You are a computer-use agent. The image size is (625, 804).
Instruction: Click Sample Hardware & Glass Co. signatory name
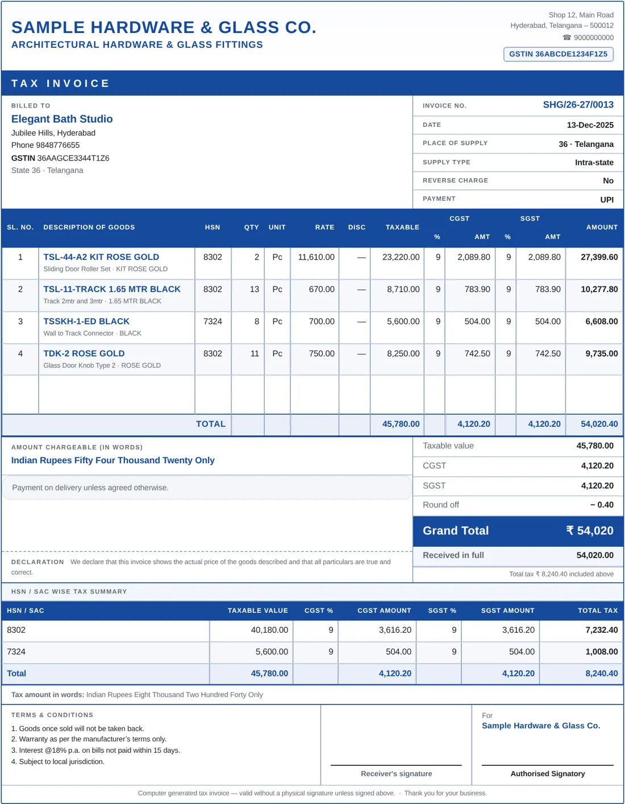tap(541, 725)
